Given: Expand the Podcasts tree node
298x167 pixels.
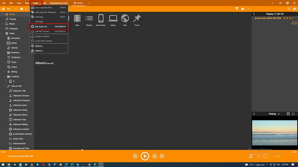Looking at the screenshot, I should (2, 29).
